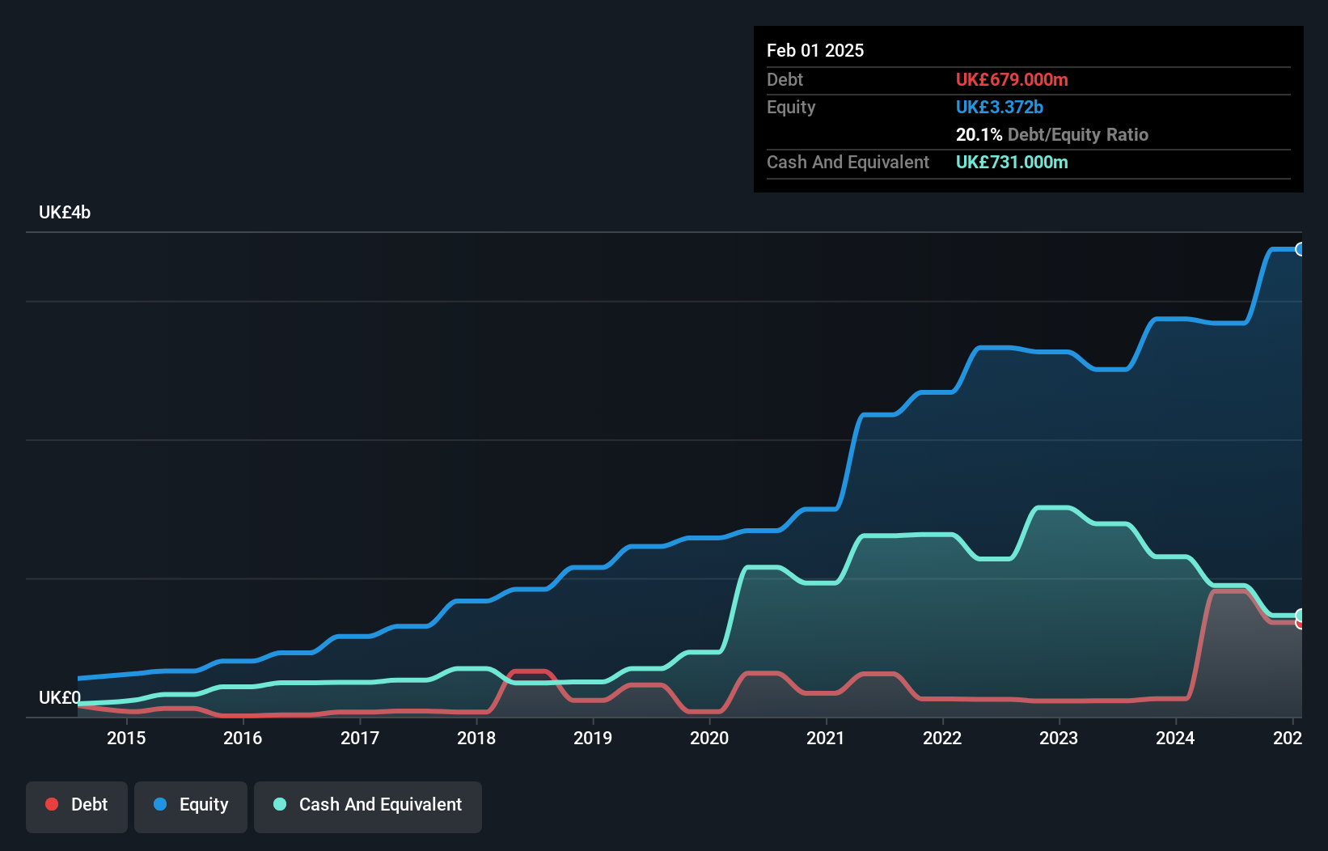The image size is (1328, 851).
Task: Click the Debt row label in tooltip
Action: 785,79
